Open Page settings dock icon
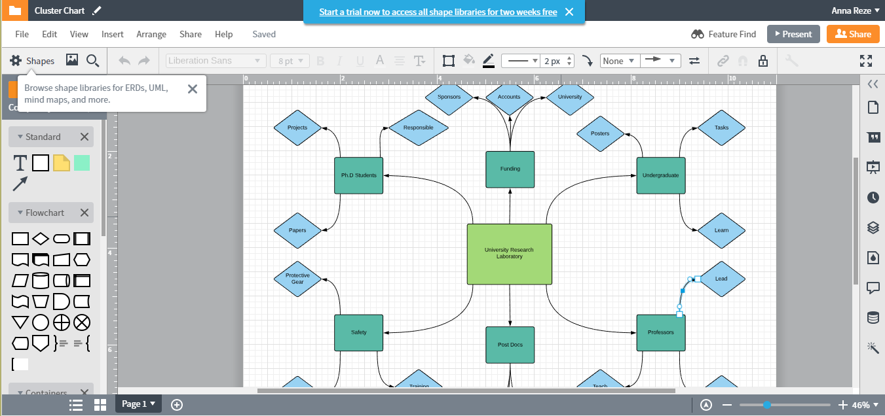 tap(873, 107)
